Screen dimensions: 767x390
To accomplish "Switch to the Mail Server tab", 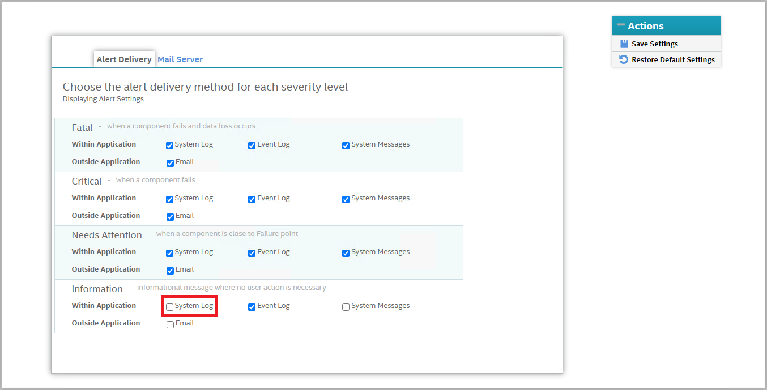I will pyautogui.click(x=180, y=59).
